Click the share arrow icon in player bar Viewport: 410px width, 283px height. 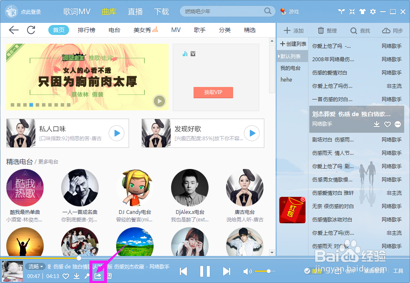(98, 276)
